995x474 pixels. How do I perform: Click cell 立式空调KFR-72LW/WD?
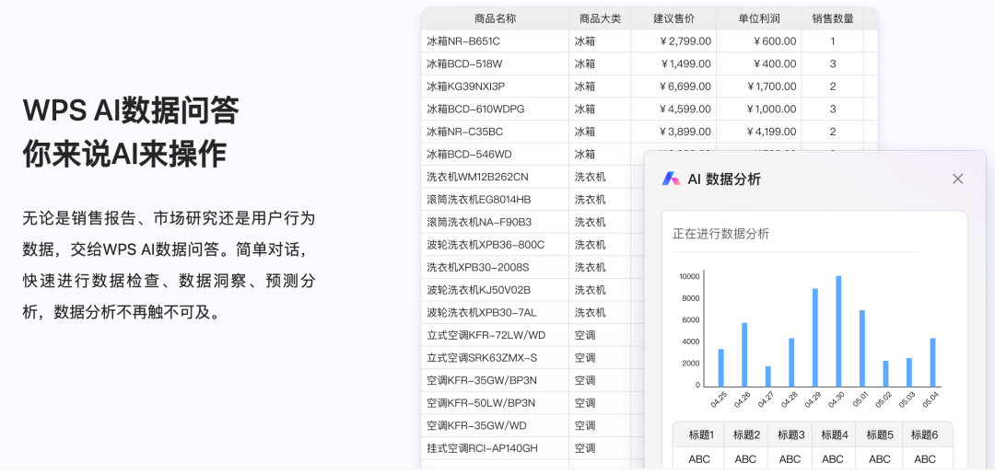[x=495, y=335]
